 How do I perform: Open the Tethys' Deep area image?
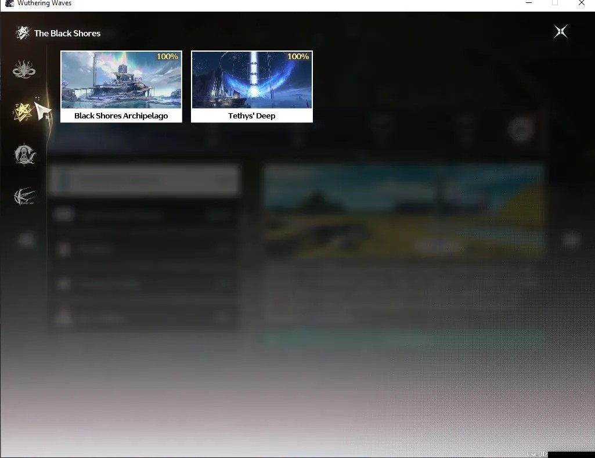251,80
